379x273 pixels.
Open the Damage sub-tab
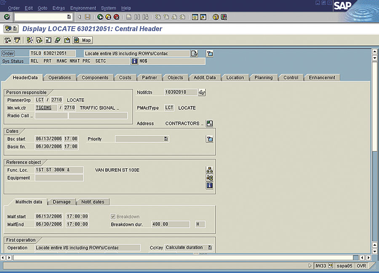point(61,202)
